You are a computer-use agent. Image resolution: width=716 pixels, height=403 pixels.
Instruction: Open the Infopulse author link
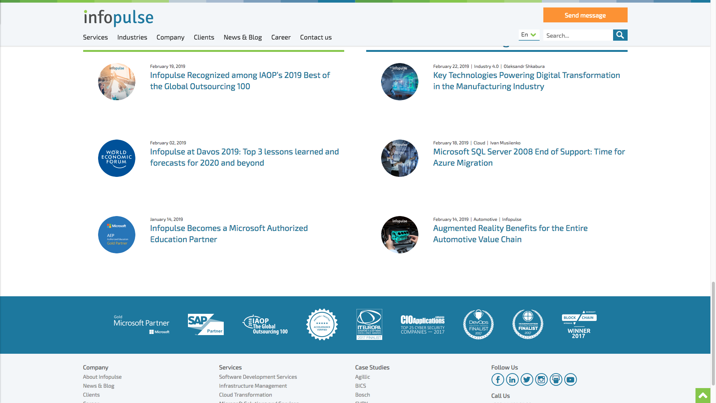(512, 219)
